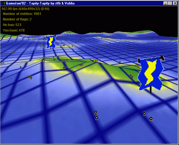Select the lower entity at bottom center
Image resolution: width=179 pixels, height=145 pixels.
point(97,118)
